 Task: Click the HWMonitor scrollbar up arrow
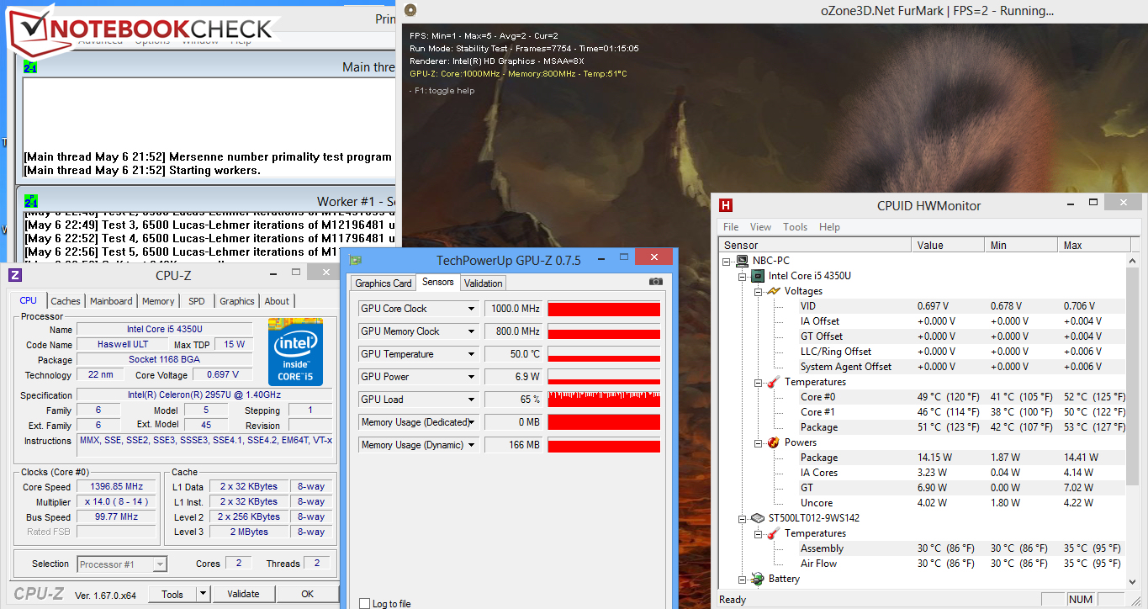click(1133, 261)
